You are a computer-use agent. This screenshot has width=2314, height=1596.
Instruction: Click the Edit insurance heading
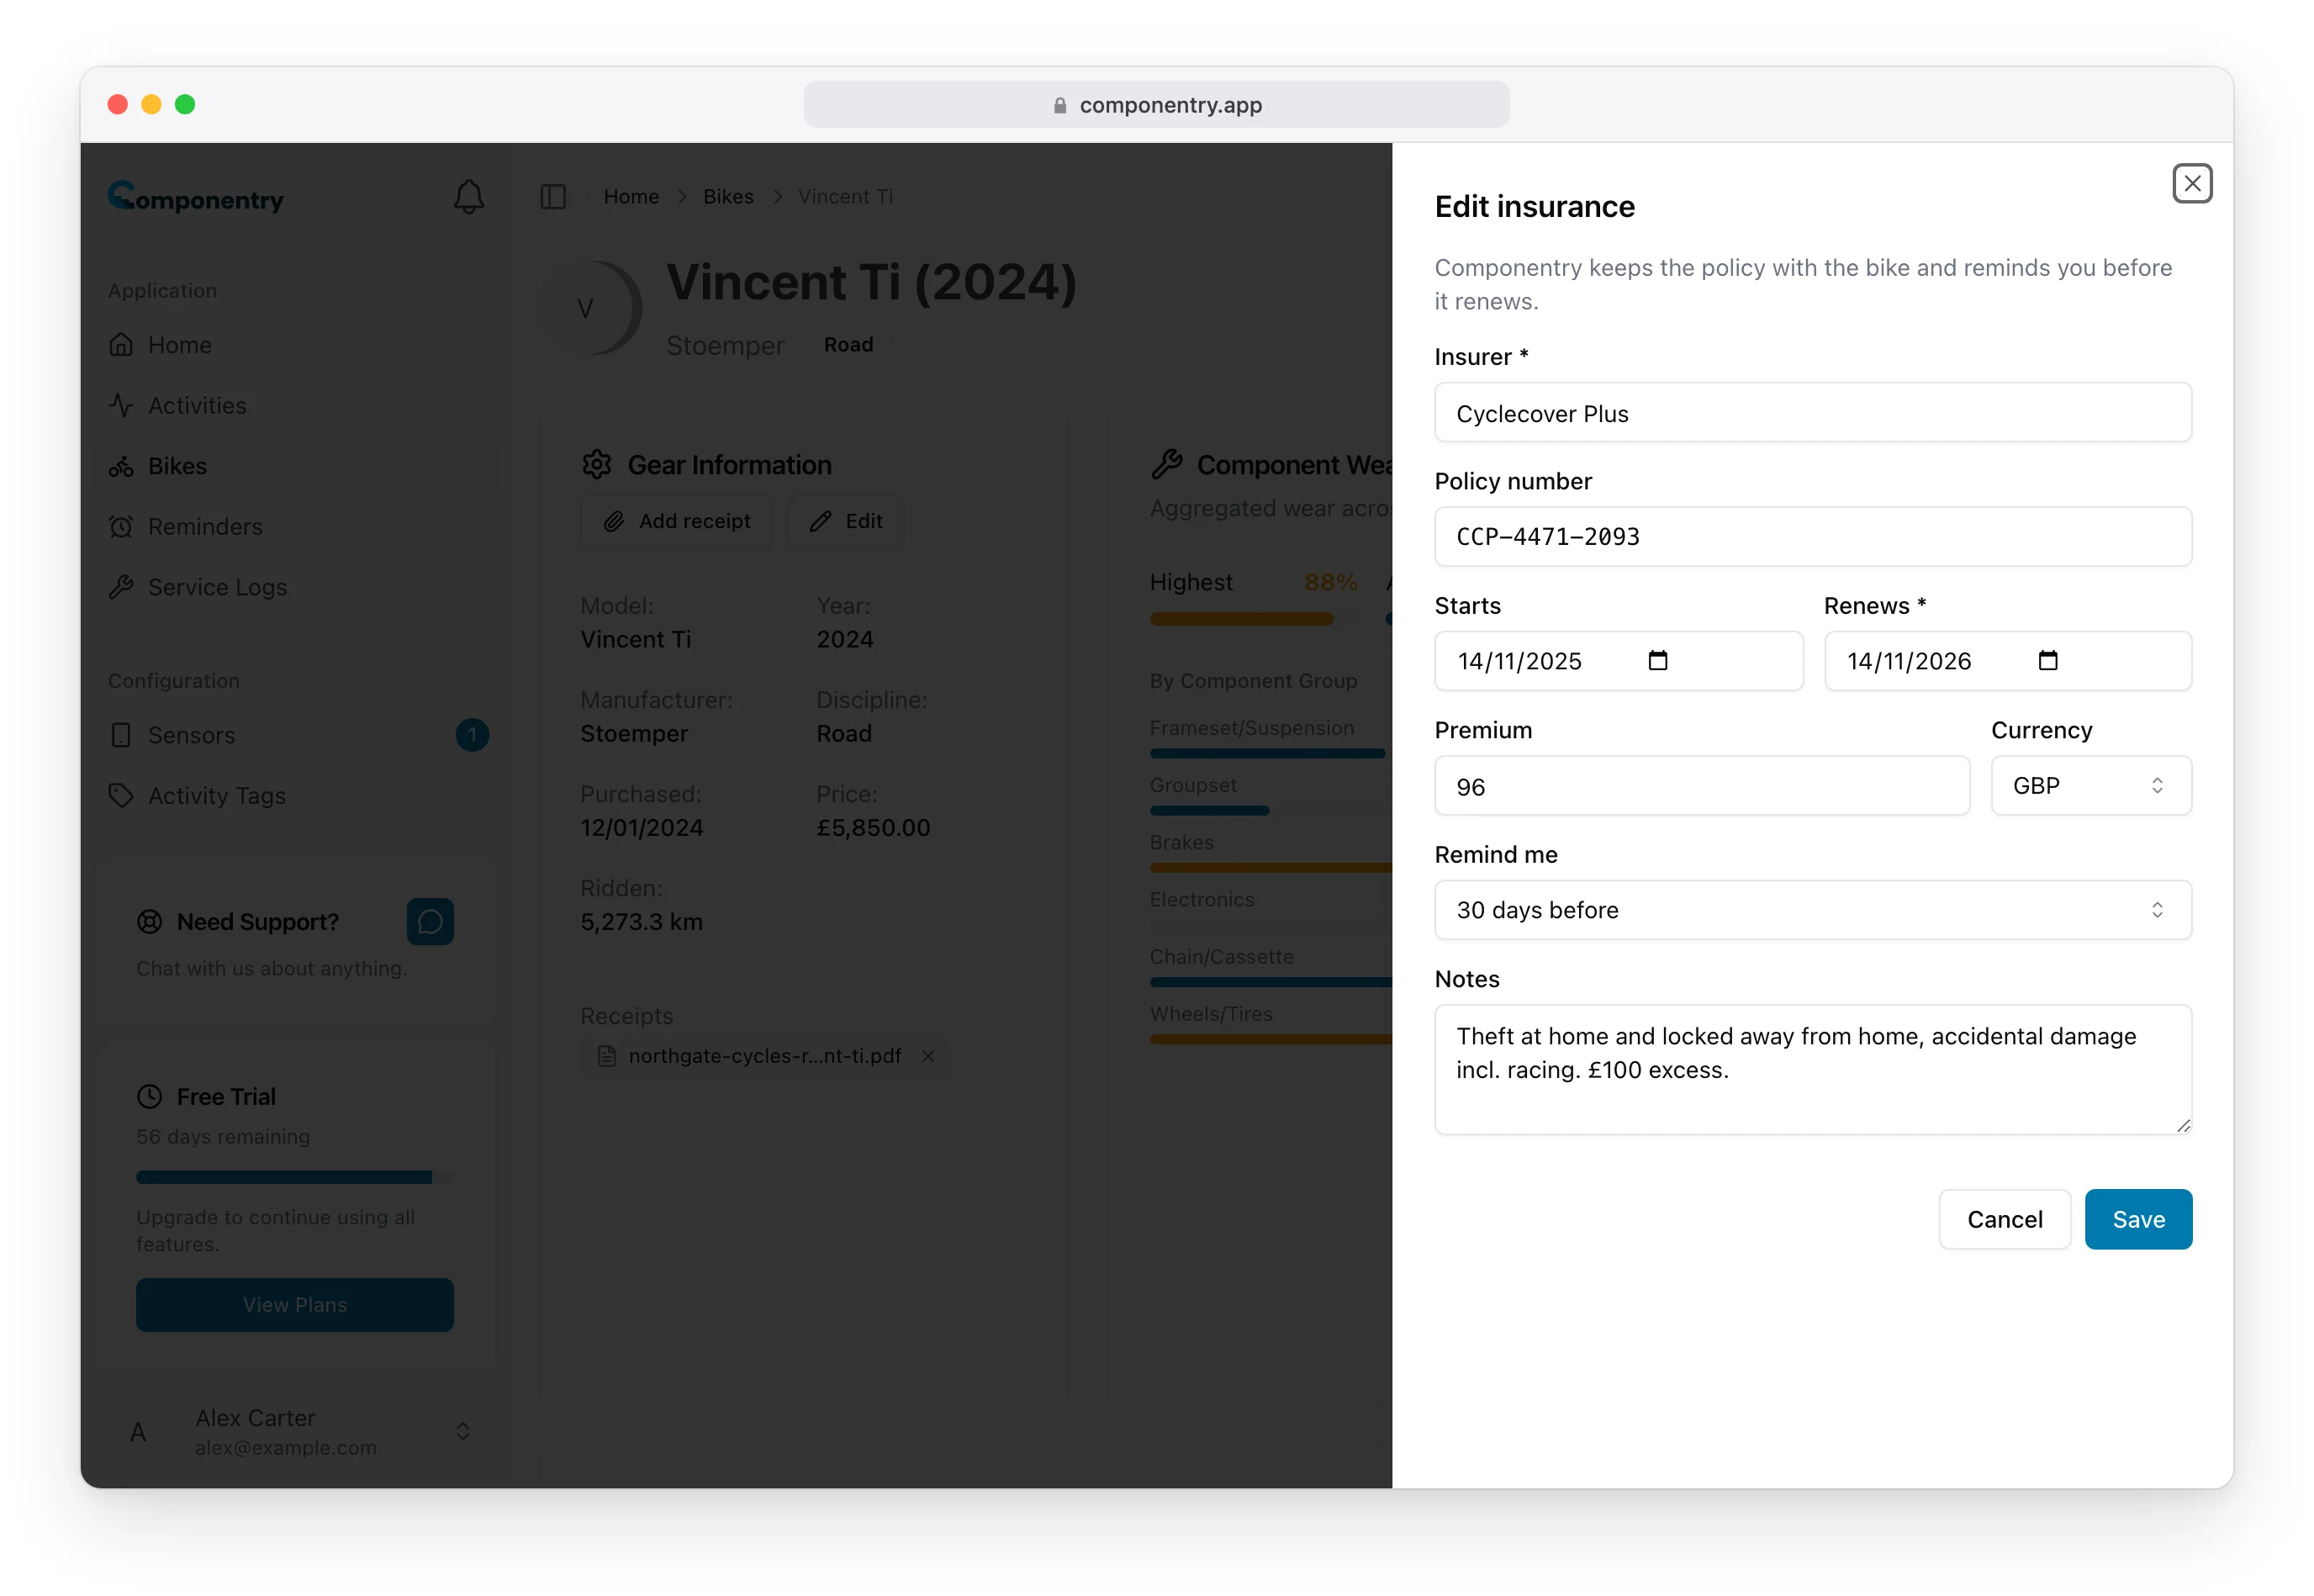click(x=1534, y=206)
